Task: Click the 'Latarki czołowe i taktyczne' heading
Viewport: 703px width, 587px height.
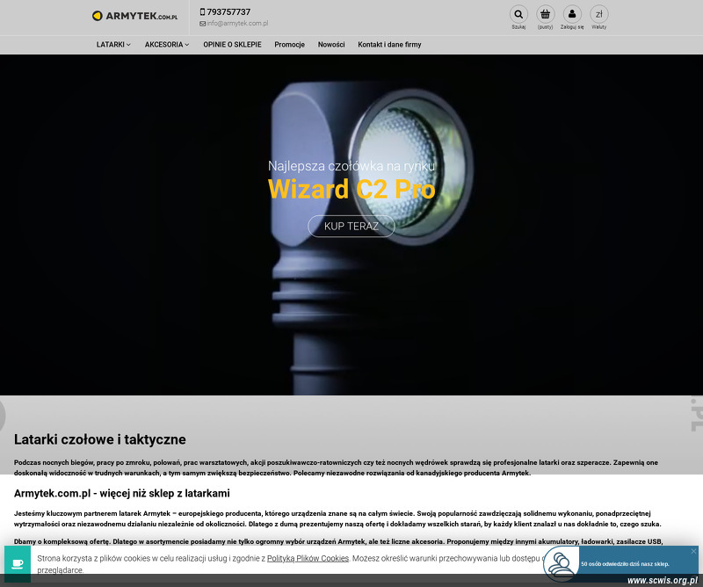Action: click(100, 439)
